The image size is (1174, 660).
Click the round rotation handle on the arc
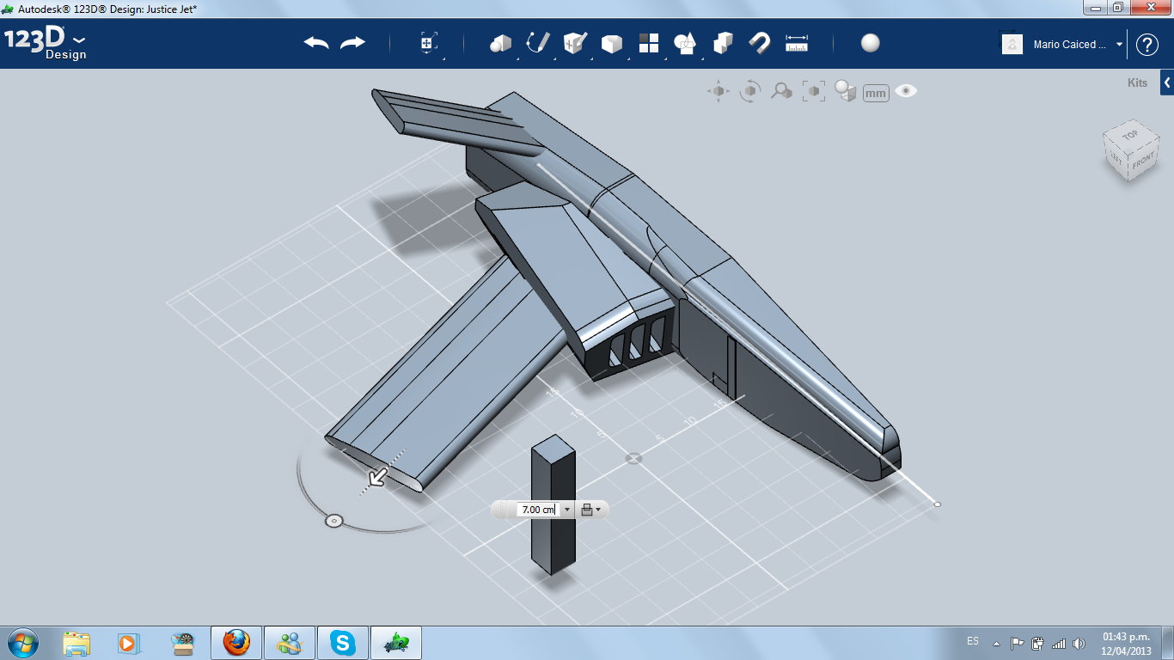[334, 521]
